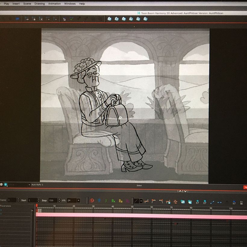Open the Play menu

tap(6, 4)
